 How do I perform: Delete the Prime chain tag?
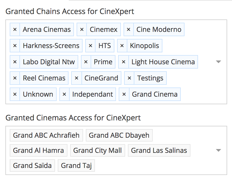[86, 62]
